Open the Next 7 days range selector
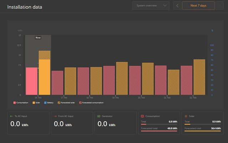The height and width of the screenshot is (143, 228). [x=198, y=6]
